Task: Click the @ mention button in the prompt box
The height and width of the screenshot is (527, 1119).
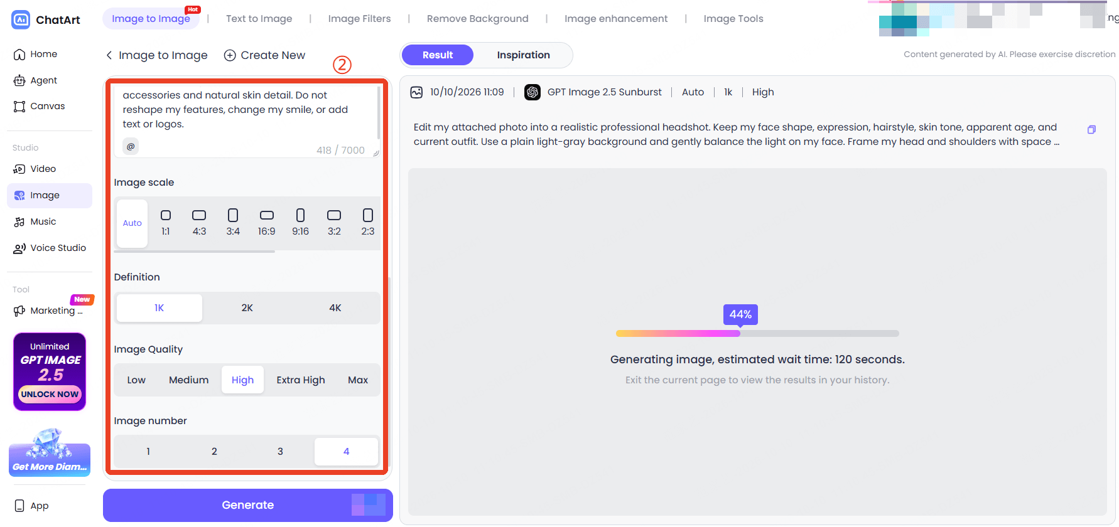Action: point(131,147)
